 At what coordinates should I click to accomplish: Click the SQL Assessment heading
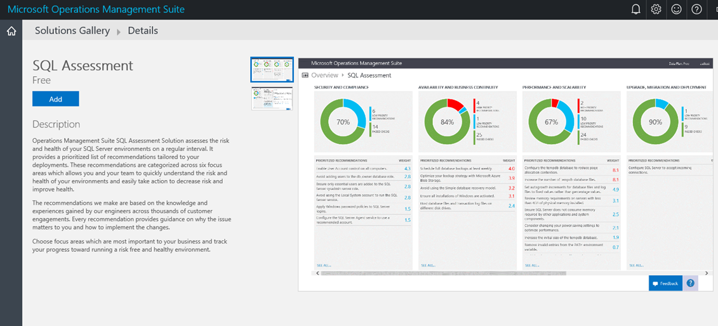coord(83,66)
